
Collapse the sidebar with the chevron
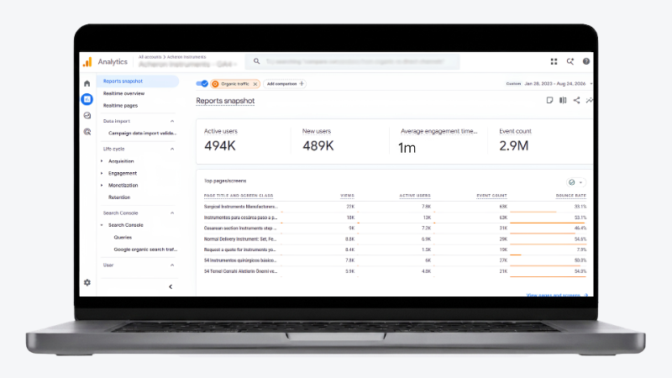click(x=171, y=286)
